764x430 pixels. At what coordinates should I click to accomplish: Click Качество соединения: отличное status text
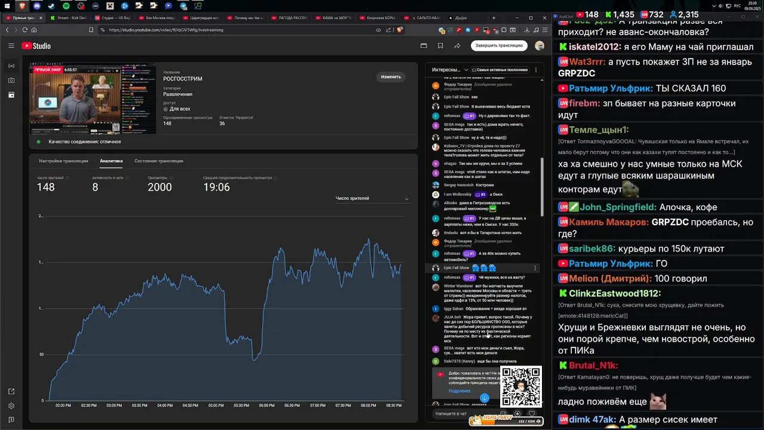[x=85, y=142]
